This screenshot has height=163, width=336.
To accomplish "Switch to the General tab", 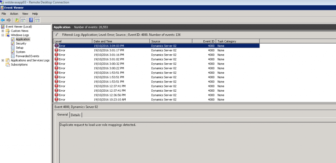I will point(63,115).
